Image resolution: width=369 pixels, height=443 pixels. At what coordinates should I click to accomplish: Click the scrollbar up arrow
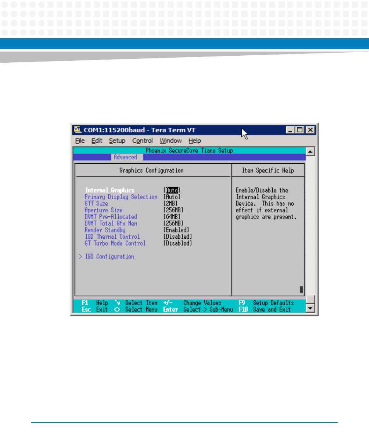310,152
